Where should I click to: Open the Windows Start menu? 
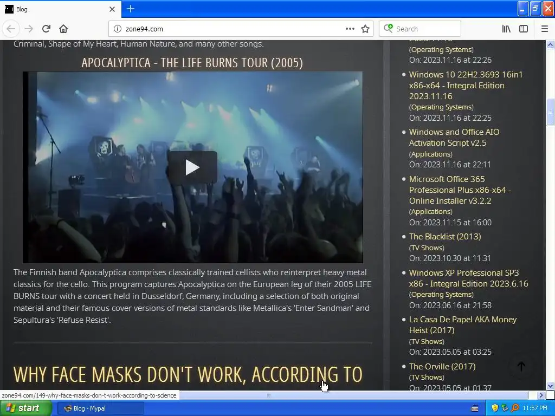click(25, 408)
